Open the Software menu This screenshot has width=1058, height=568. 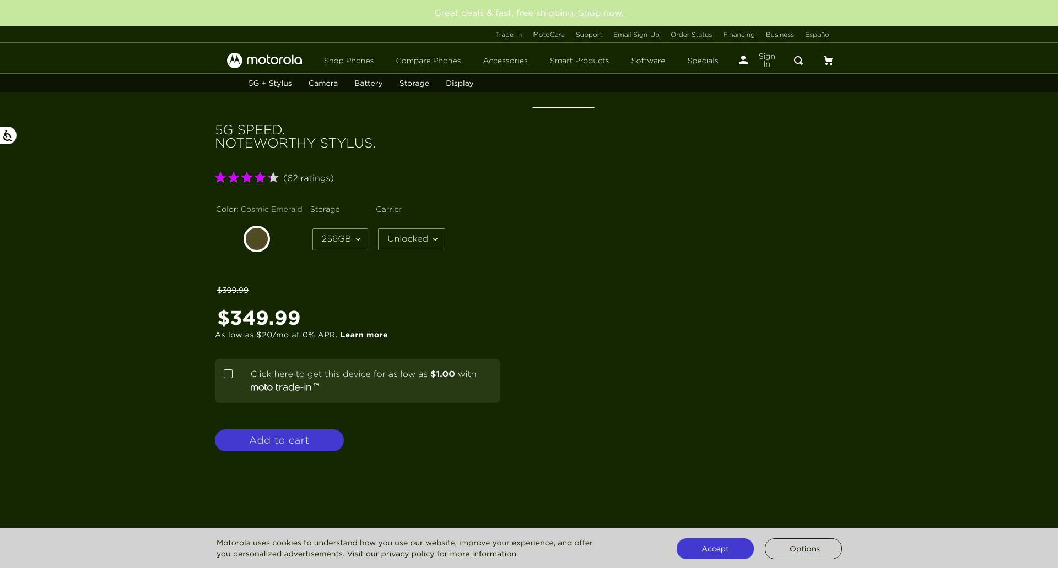pos(648,61)
